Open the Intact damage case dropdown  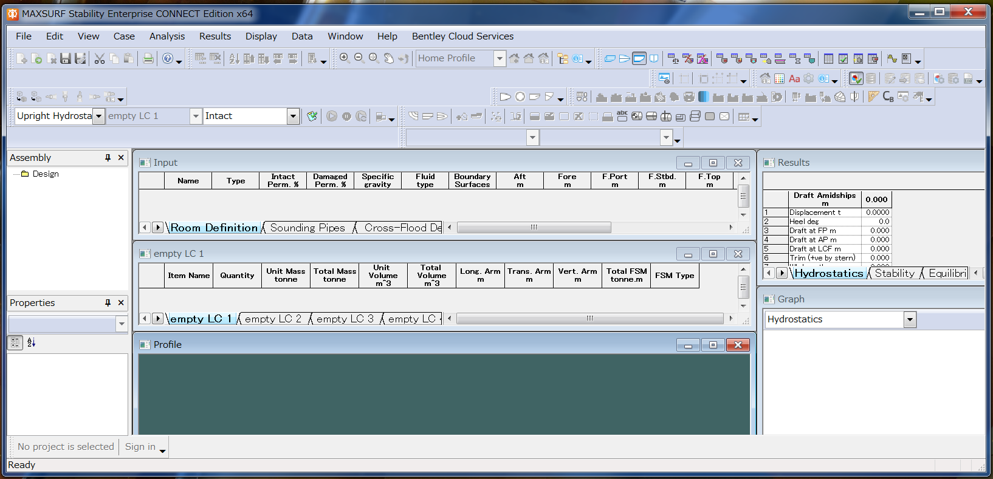[x=293, y=116]
